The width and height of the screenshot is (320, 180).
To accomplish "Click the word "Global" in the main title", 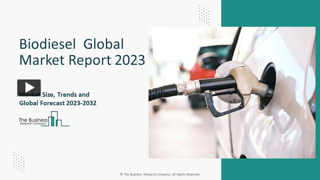I will [103, 44].
